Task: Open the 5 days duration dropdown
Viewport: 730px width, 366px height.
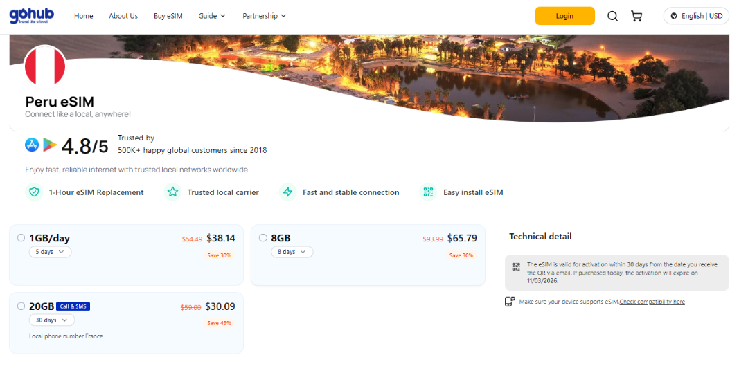Action: 50,252
